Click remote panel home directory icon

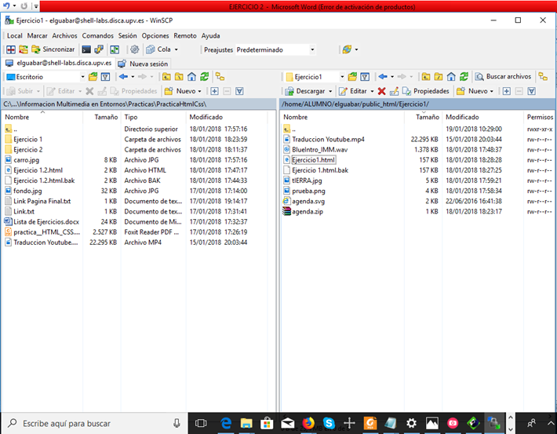point(451,77)
